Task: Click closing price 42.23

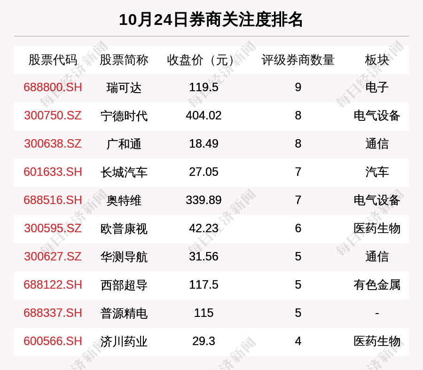Action: 204,228
